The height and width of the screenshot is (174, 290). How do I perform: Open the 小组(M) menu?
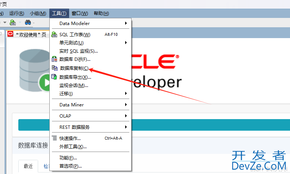pyautogui.click(x=38, y=13)
